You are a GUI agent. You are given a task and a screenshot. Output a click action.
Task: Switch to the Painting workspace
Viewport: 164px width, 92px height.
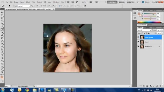(x=131, y=2)
